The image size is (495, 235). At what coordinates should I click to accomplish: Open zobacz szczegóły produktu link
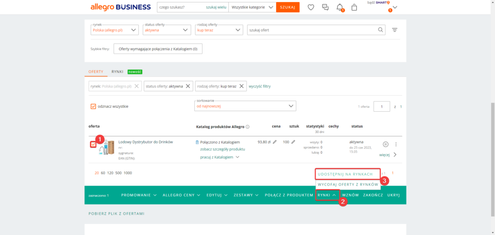(222, 149)
